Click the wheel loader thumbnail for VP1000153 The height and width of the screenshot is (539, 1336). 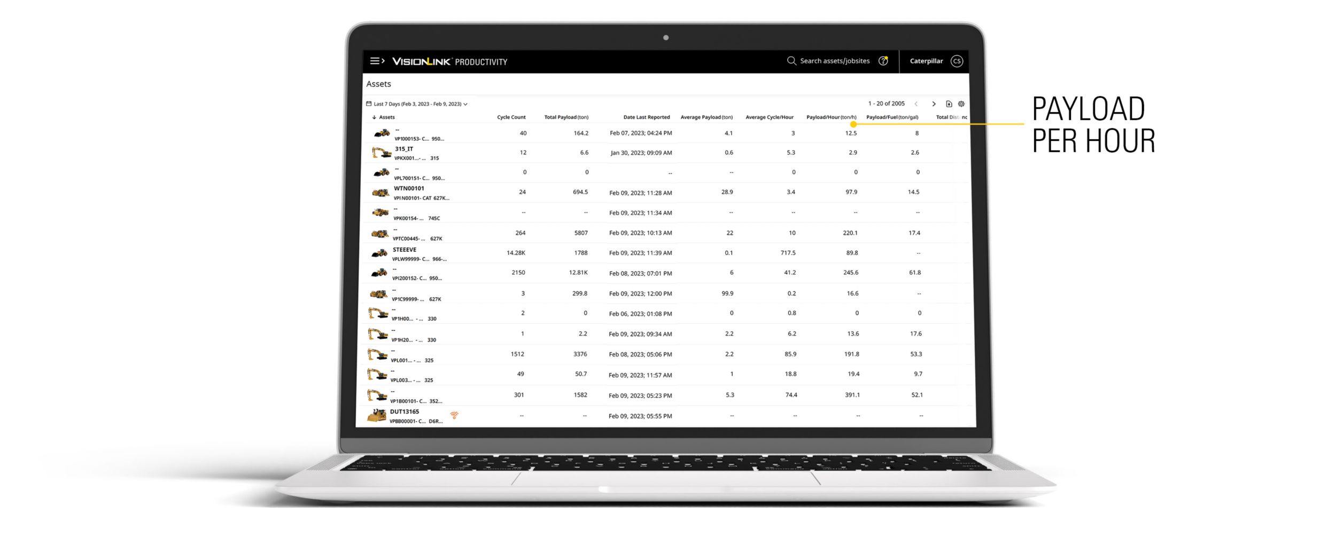point(382,133)
